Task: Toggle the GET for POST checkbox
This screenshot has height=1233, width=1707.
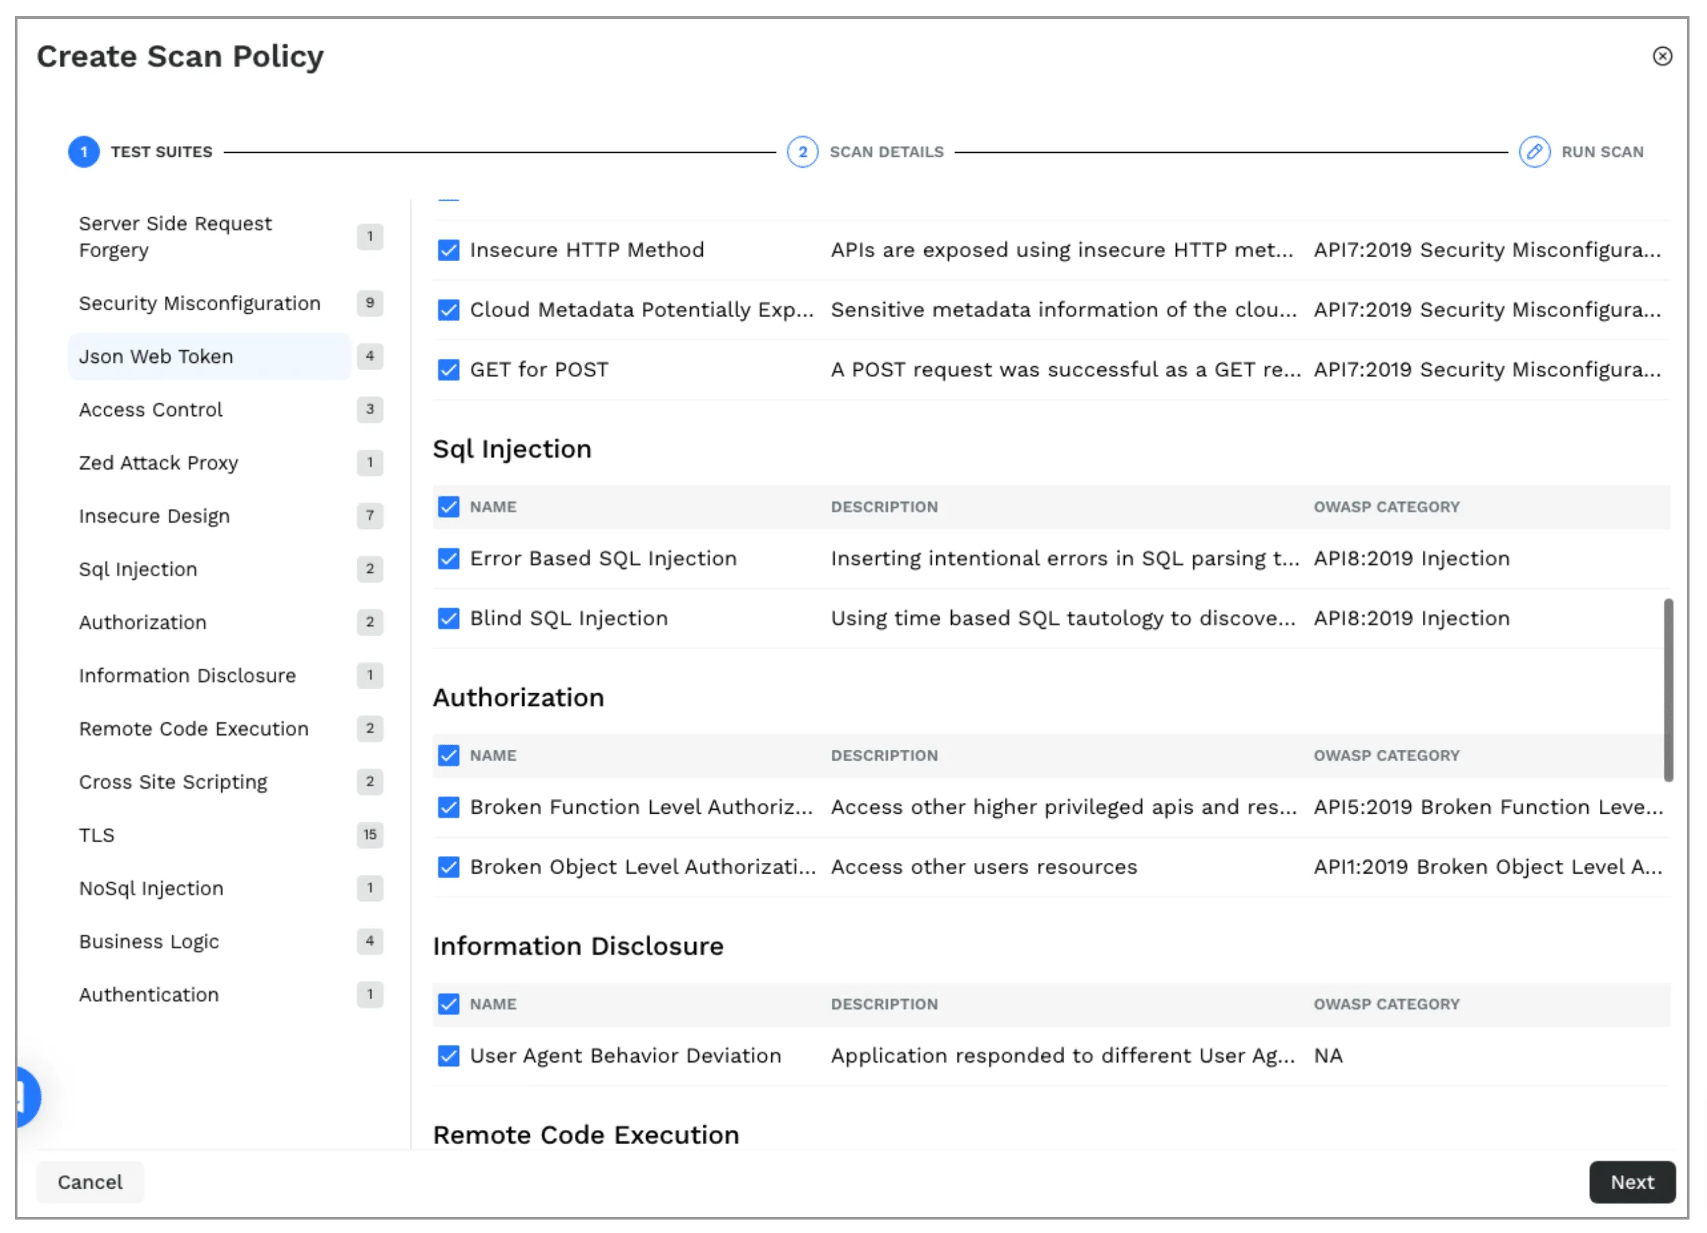Action: click(448, 369)
